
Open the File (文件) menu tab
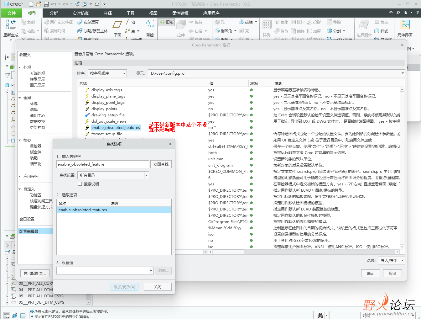click(12, 13)
